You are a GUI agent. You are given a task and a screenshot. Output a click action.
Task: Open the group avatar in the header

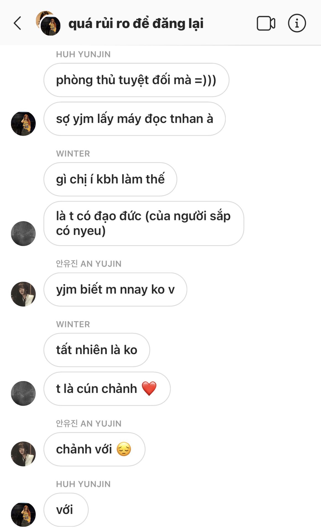[48, 23]
